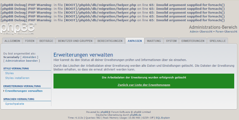The image size is (239, 120).
Task: Open the Beiträge tab
Action: [x=46, y=41]
